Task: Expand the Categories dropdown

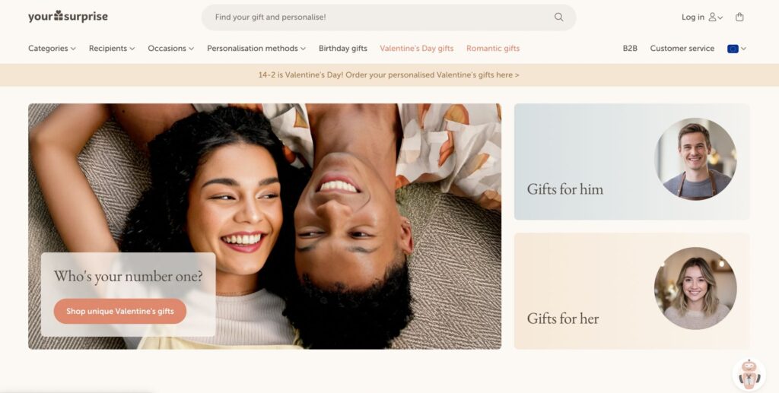Action: pyautogui.click(x=52, y=48)
